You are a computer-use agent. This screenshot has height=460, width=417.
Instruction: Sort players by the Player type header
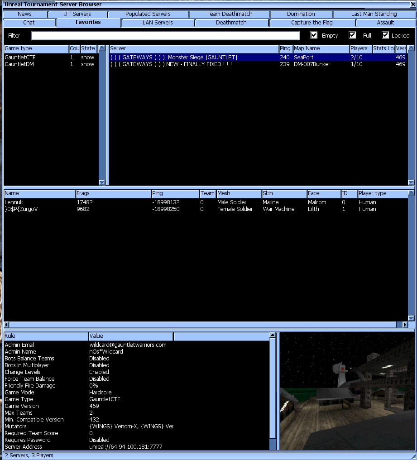tap(383, 193)
